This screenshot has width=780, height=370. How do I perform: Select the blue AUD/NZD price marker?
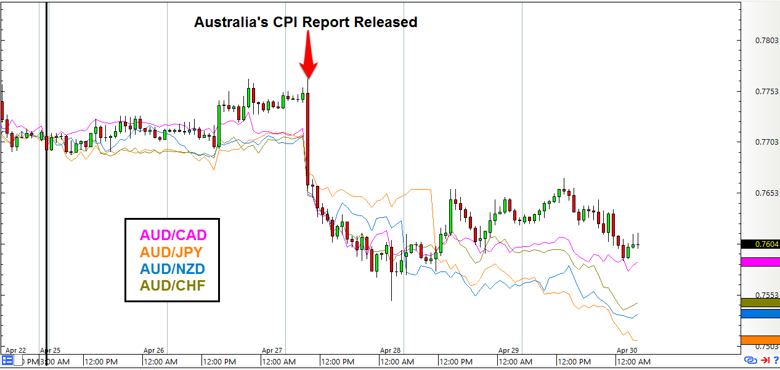760,313
